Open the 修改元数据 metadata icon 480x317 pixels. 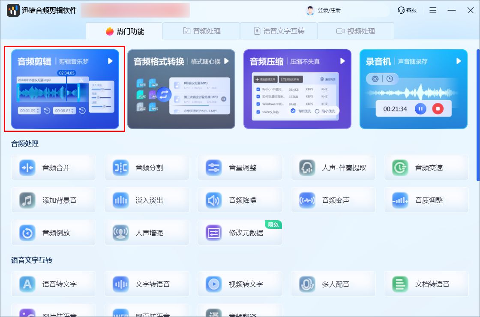point(214,233)
